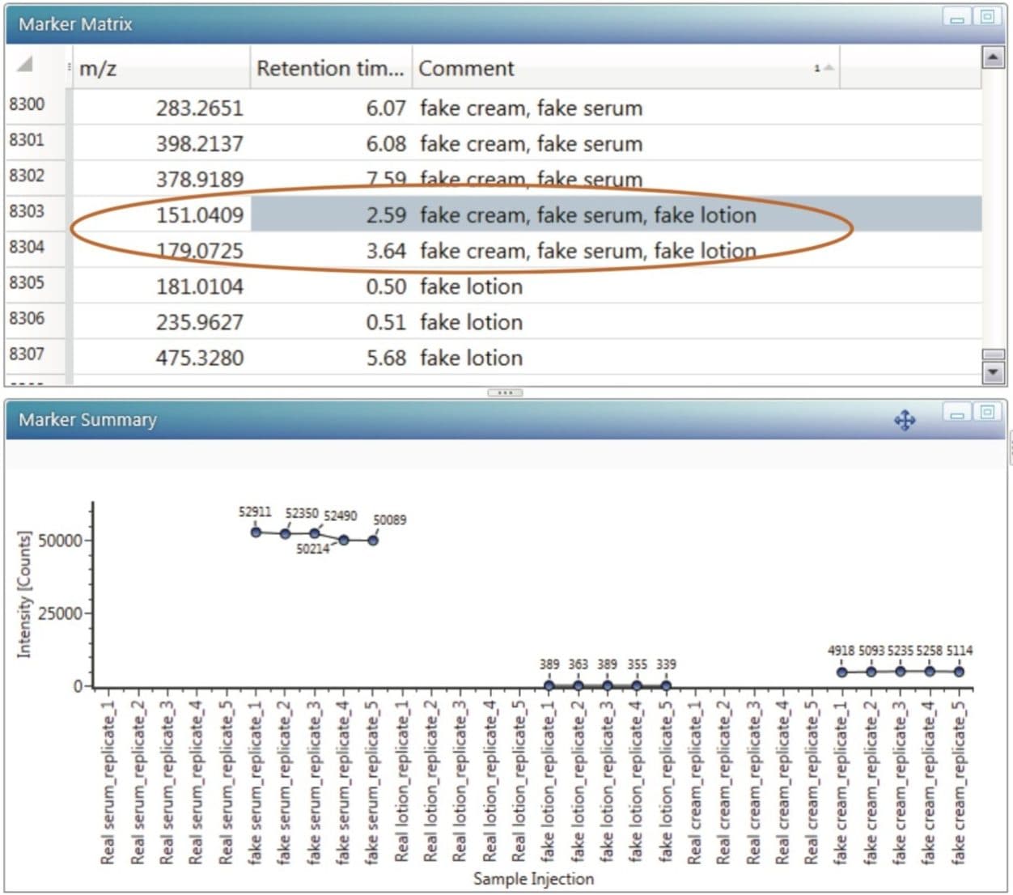Click the fake cream data point labeled 5114

tap(959, 672)
